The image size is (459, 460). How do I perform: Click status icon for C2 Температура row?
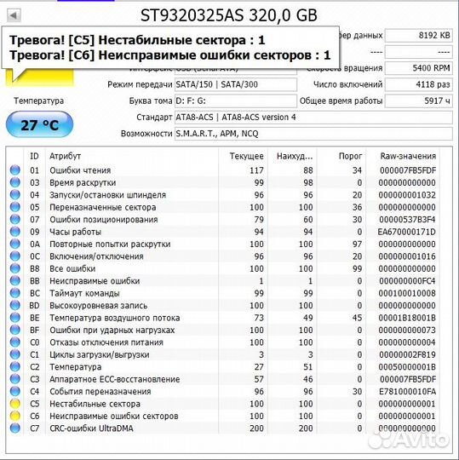point(15,366)
